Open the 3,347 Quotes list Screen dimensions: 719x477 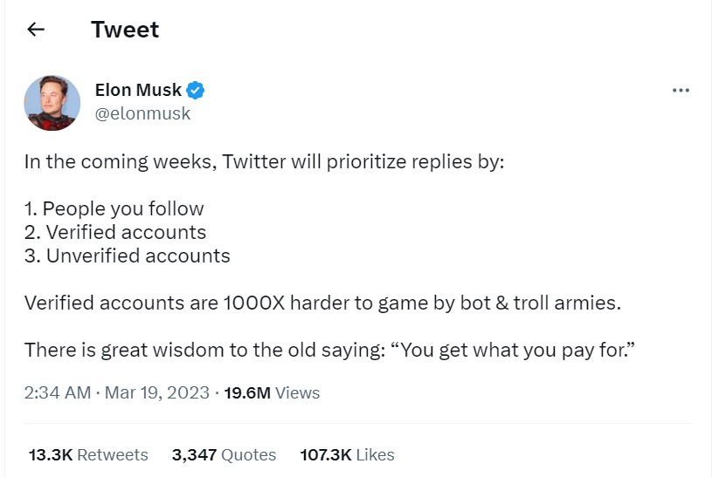point(224,454)
